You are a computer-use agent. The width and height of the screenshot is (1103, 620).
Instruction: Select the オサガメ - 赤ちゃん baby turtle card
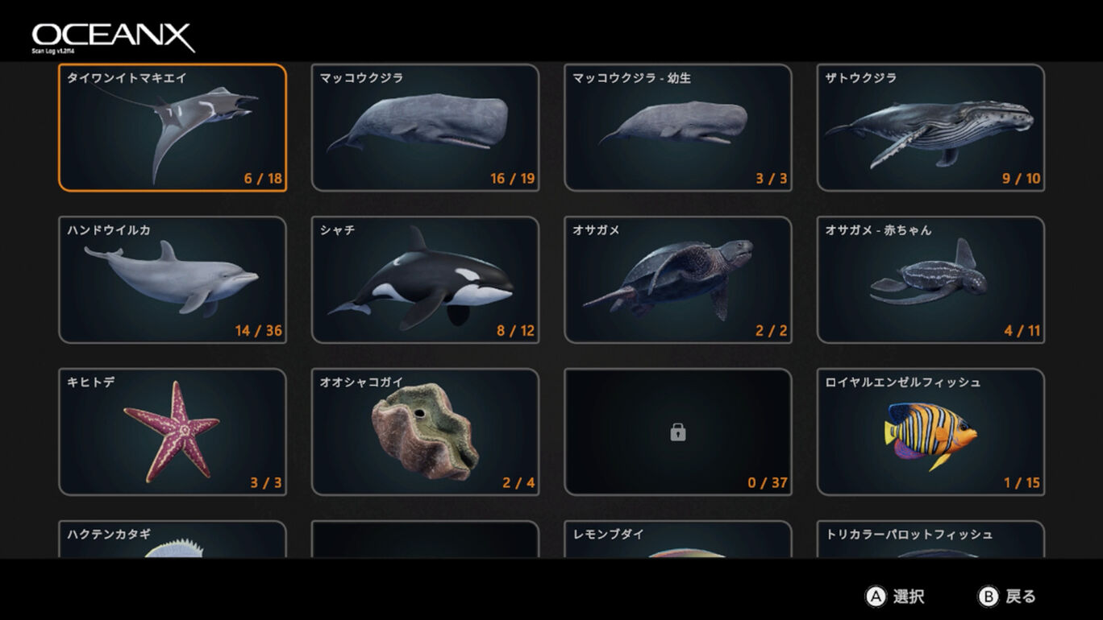(930, 279)
